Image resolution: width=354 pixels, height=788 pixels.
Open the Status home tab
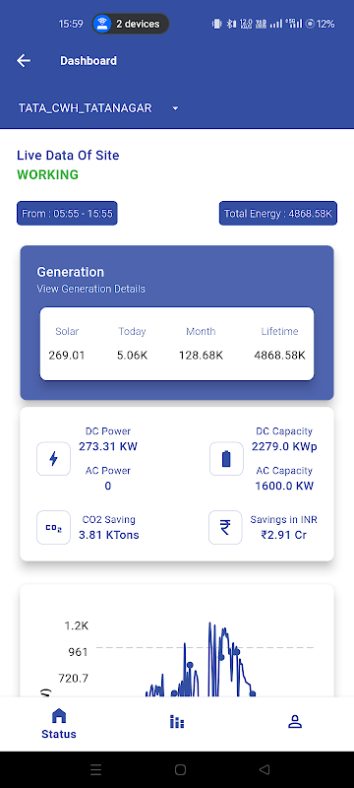(x=59, y=723)
